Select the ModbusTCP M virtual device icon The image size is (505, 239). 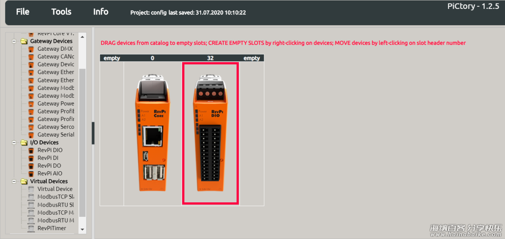31,213
